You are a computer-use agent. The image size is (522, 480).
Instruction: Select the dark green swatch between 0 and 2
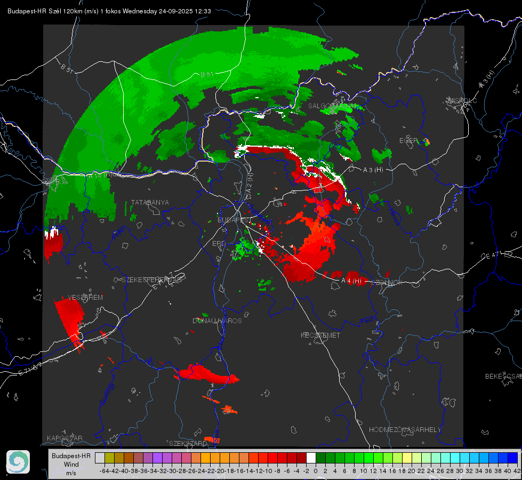320,458
